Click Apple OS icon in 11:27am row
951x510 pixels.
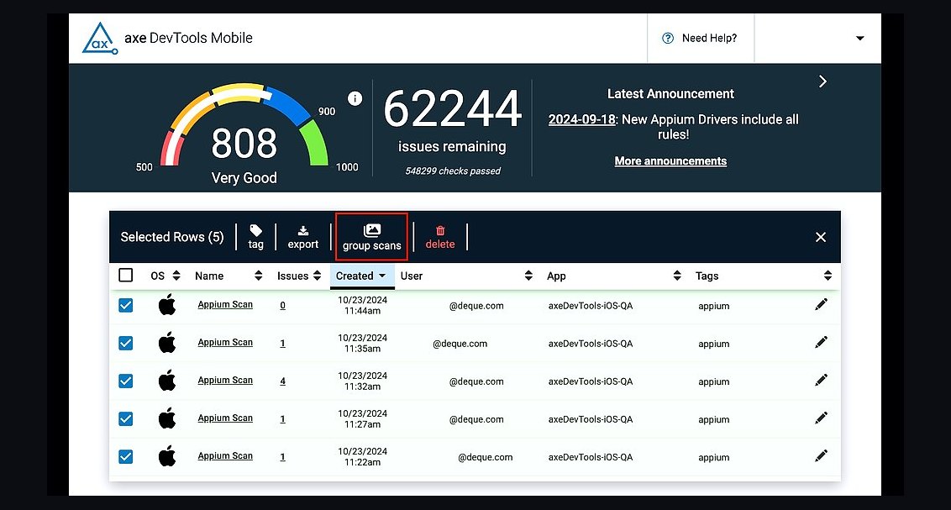167,418
